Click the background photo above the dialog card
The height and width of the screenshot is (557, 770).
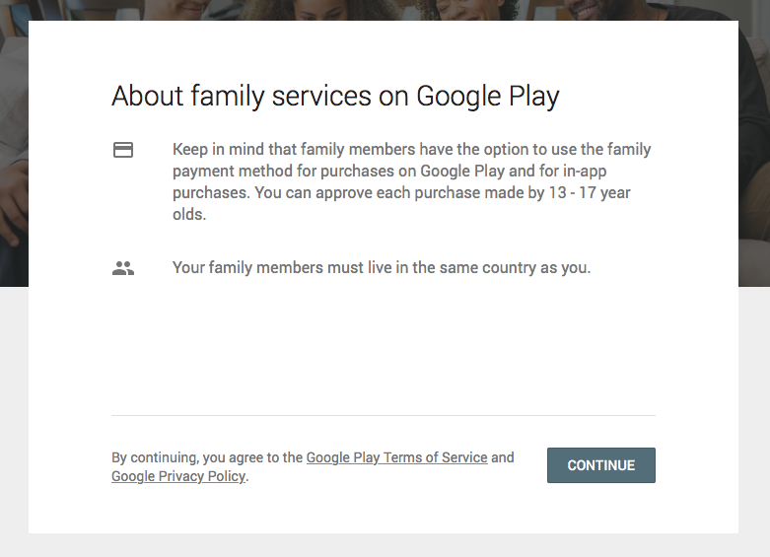[385, 10]
